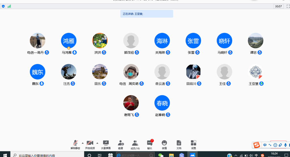Show hidden system tray icons chevron
The width and height of the screenshot is (290, 157).
pos(236,155)
